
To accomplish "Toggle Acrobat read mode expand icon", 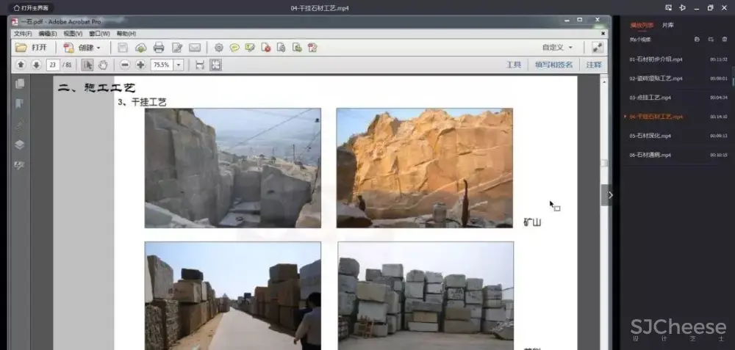I will [x=598, y=48].
